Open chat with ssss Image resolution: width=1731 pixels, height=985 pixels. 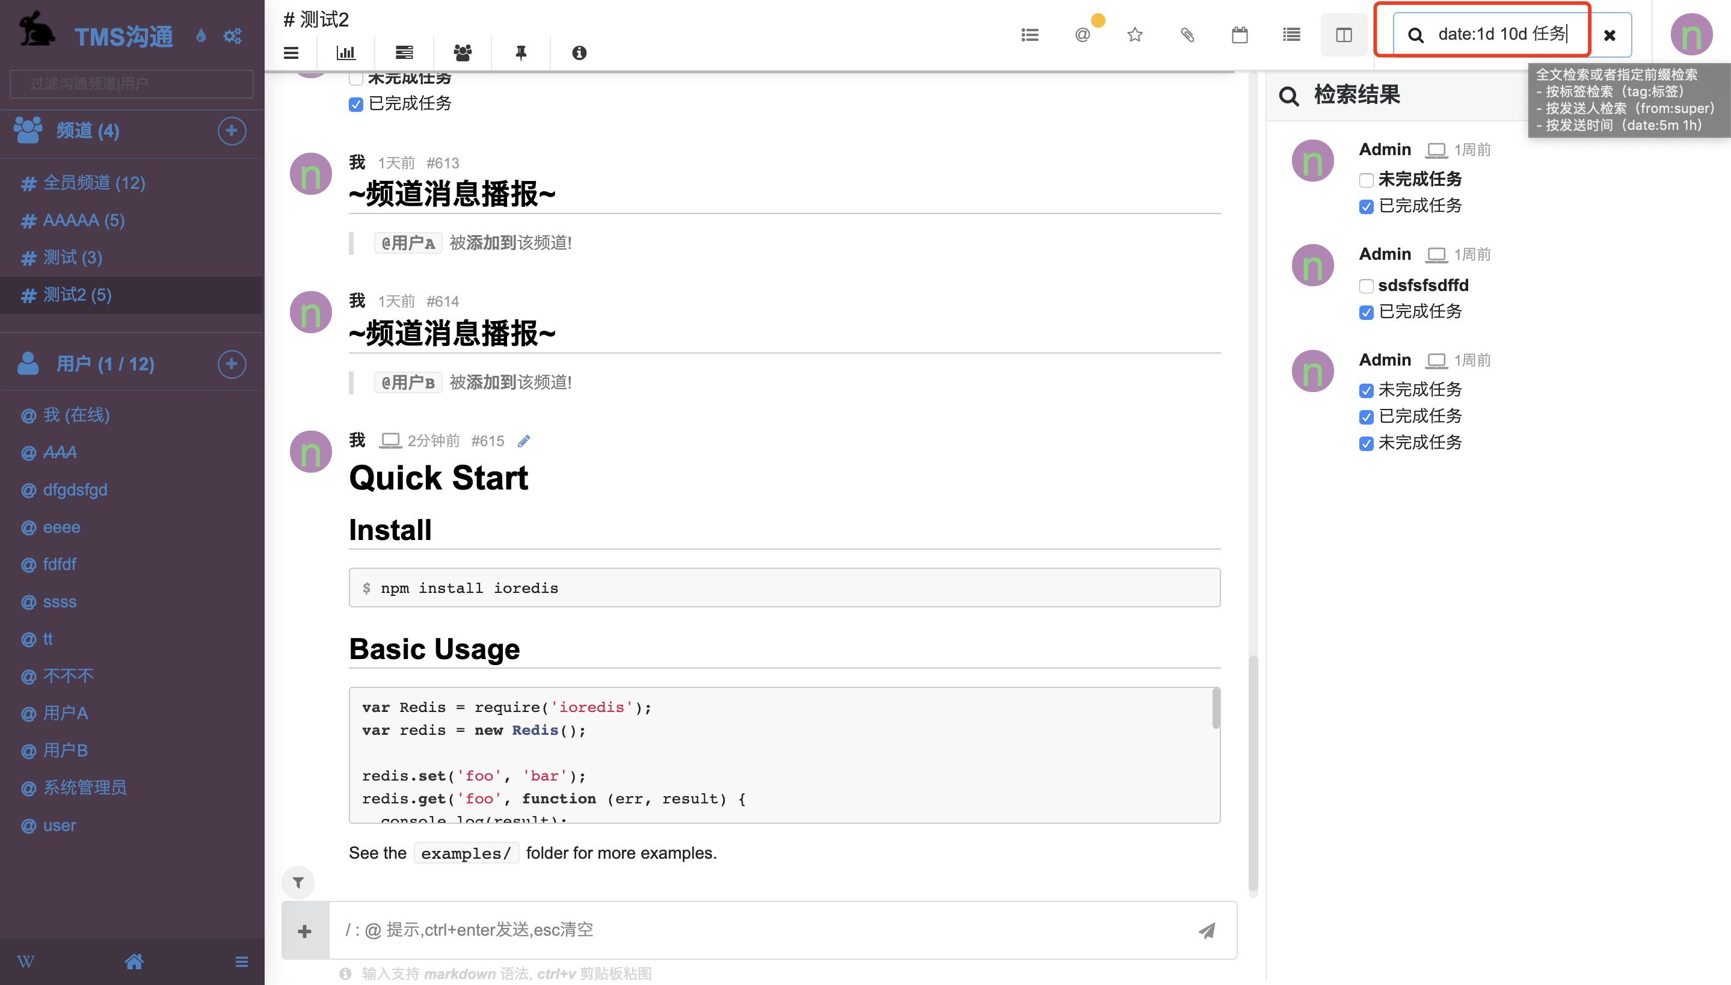click(x=131, y=601)
